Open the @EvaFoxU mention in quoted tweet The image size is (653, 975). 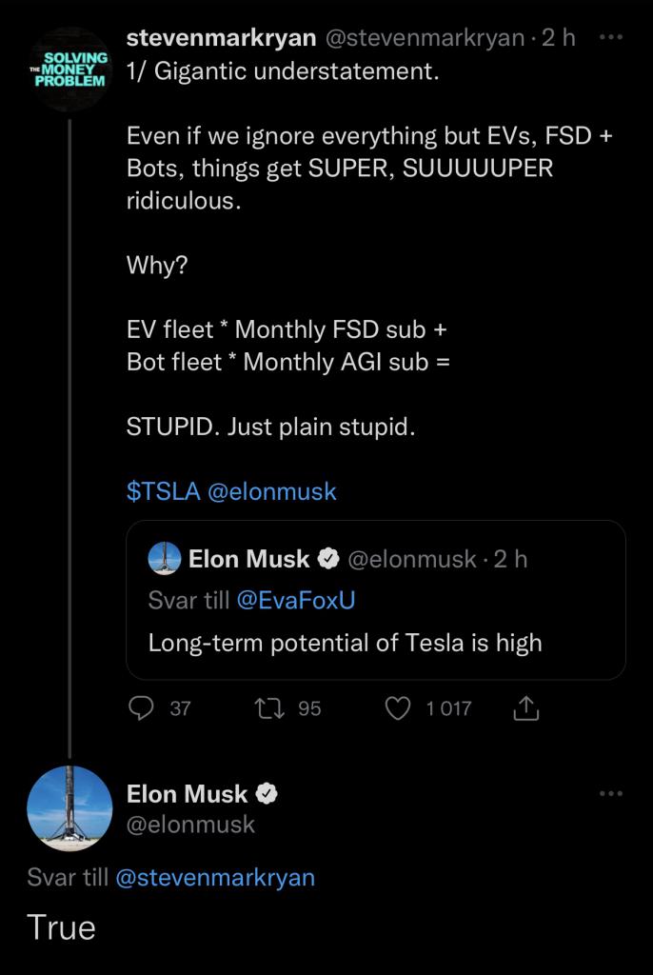pyautogui.click(x=295, y=601)
